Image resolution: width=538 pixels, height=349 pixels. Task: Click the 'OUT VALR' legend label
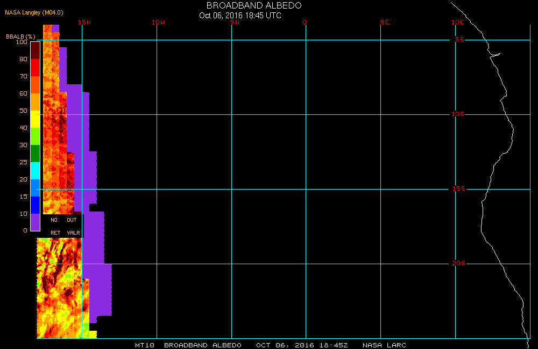click(73, 227)
